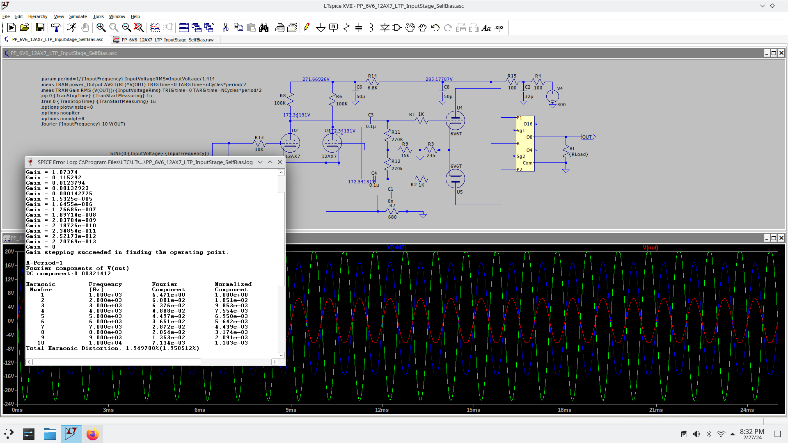Cascade the windows from the toolbar

point(197,27)
